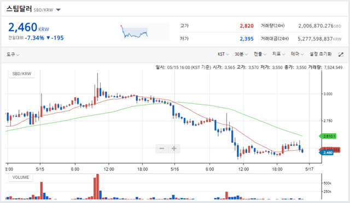This screenshot has width=350, height=203.
Task: Click the red moving average price marker
Action: (337, 150)
